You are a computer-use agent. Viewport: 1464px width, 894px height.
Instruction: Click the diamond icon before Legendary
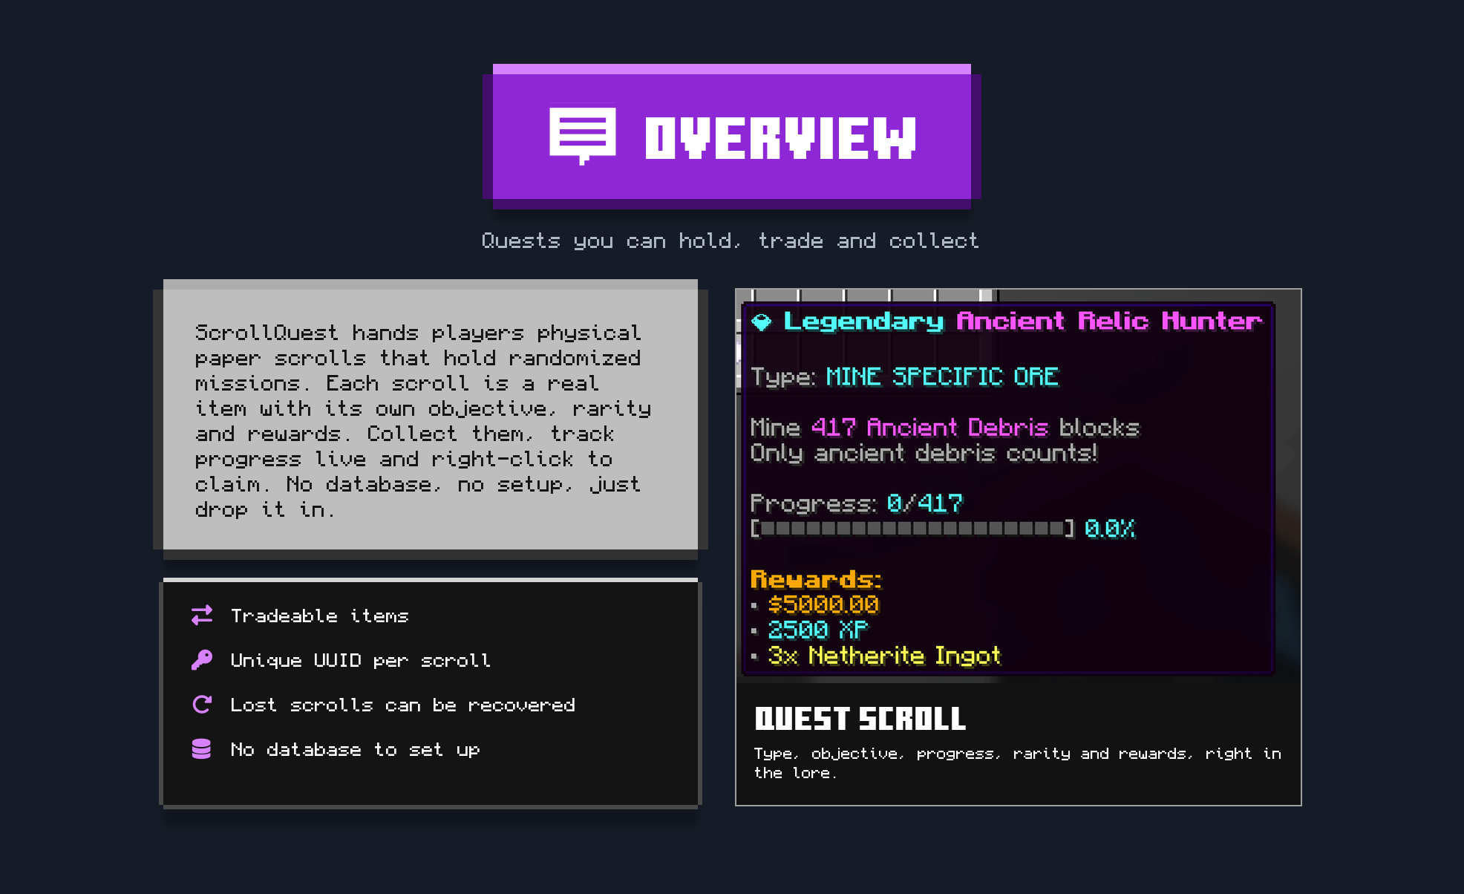(762, 322)
